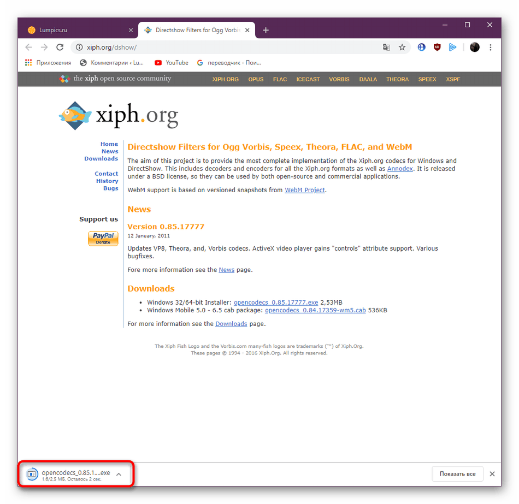The height and width of the screenshot is (504, 519).
Task: Follow the Downloads page link in text
Action: click(x=231, y=324)
